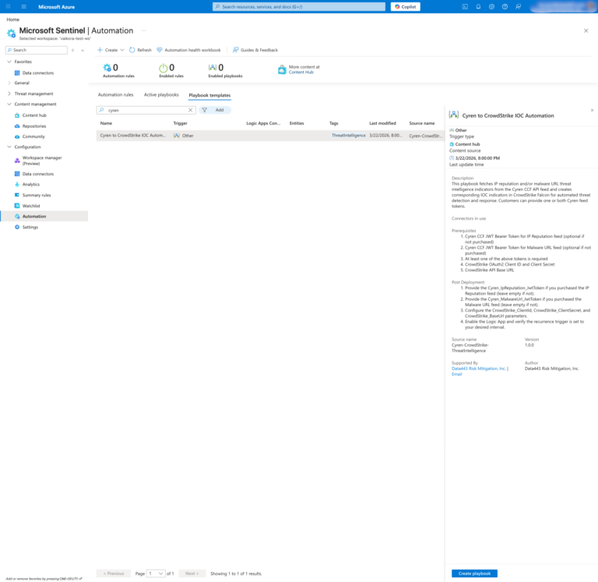
Task: Collapse the details pane with the chevron
Action: [x=592, y=111]
